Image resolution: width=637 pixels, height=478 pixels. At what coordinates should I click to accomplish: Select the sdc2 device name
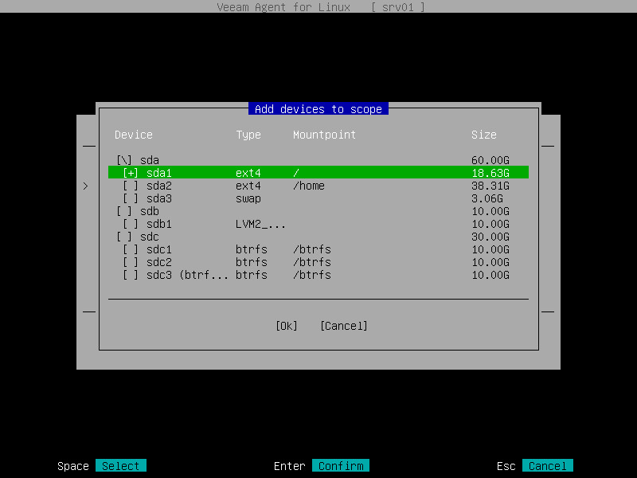coord(158,262)
